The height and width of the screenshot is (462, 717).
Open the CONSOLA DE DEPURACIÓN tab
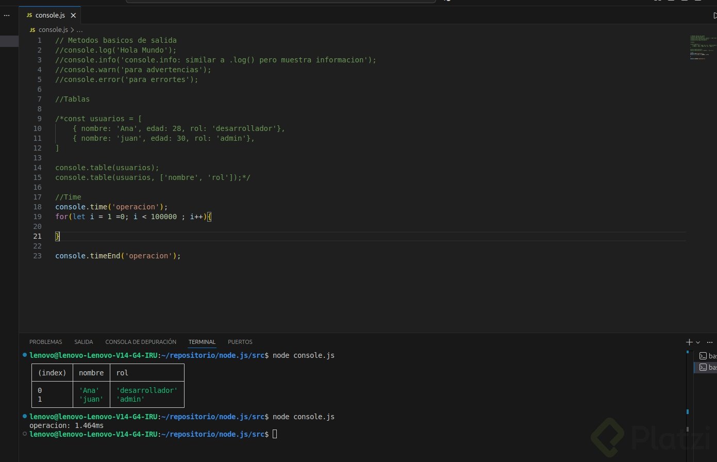[141, 342]
